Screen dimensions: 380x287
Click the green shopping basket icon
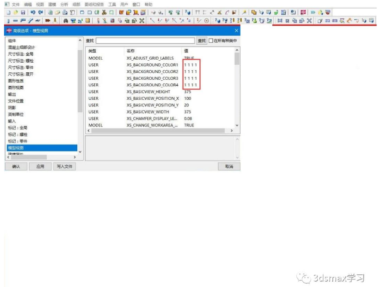click(x=276, y=13)
